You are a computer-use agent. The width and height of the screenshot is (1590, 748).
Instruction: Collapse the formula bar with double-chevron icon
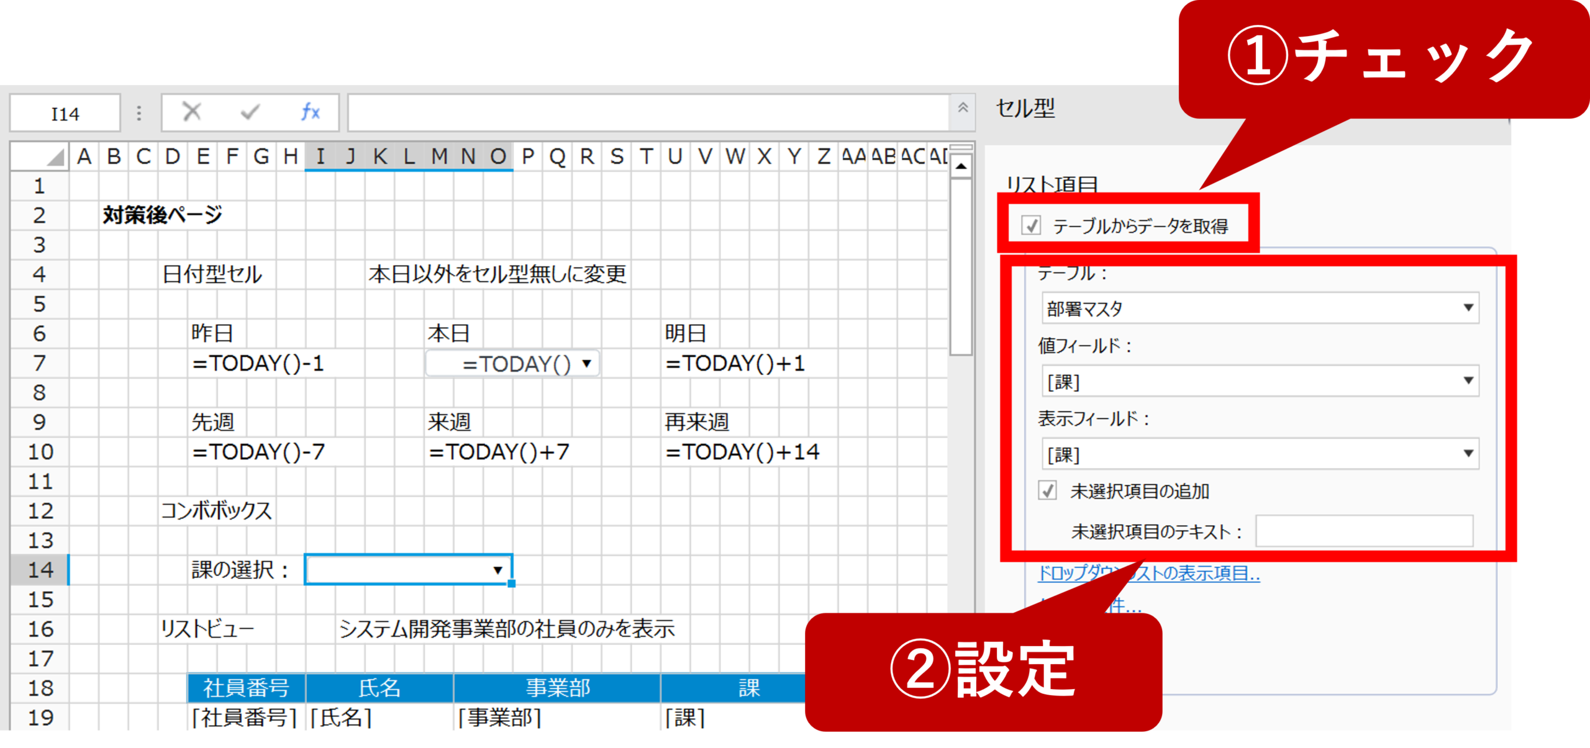click(963, 108)
